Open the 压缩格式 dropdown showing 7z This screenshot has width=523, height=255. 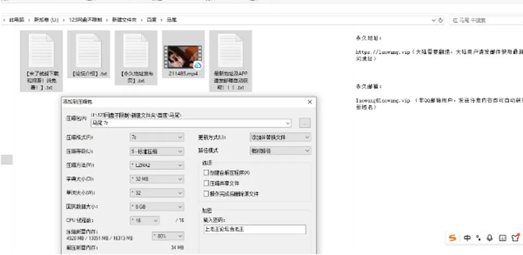[x=157, y=137]
